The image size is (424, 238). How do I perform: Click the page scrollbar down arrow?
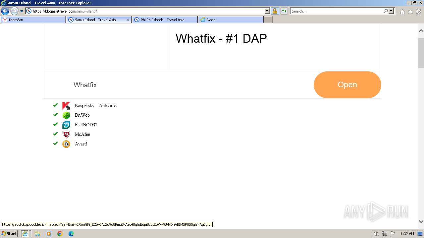(x=421, y=222)
